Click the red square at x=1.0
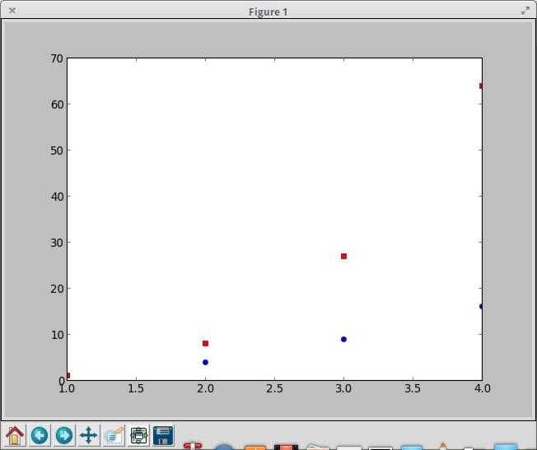Image resolution: width=537 pixels, height=450 pixels. (68, 375)
